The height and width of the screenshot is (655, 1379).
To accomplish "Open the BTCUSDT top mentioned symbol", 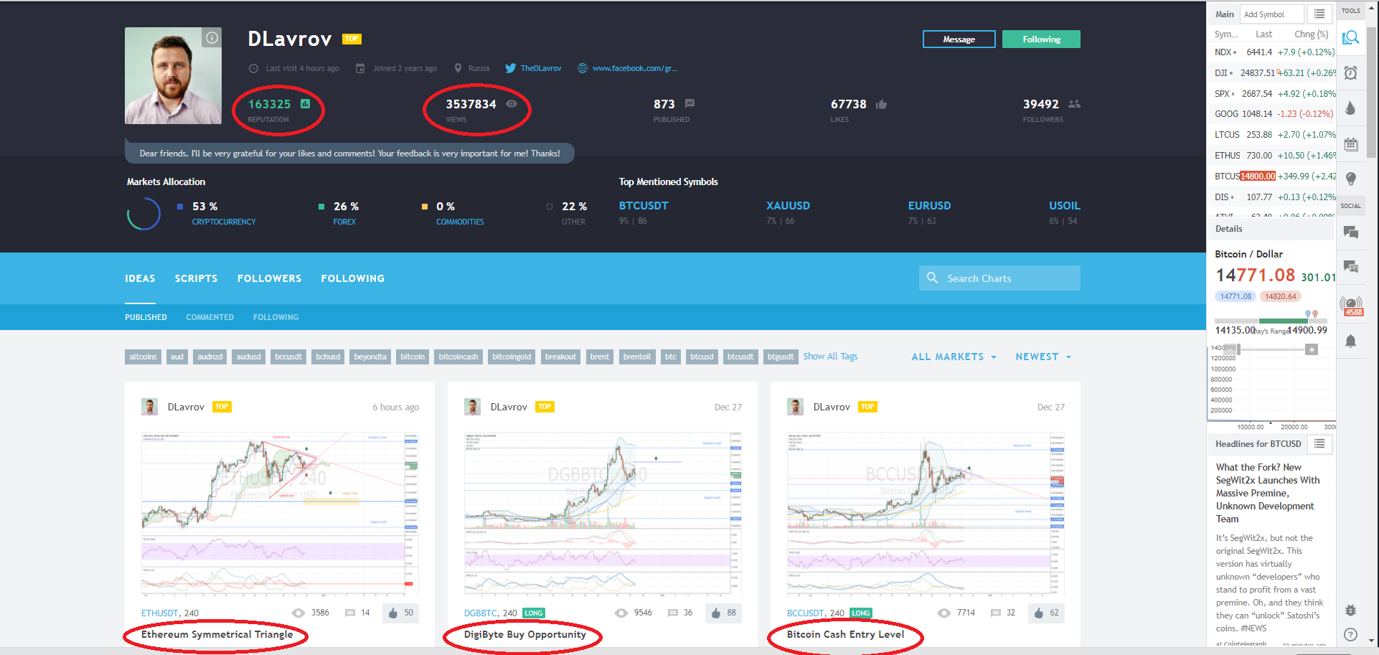I will tap(644, 206).
